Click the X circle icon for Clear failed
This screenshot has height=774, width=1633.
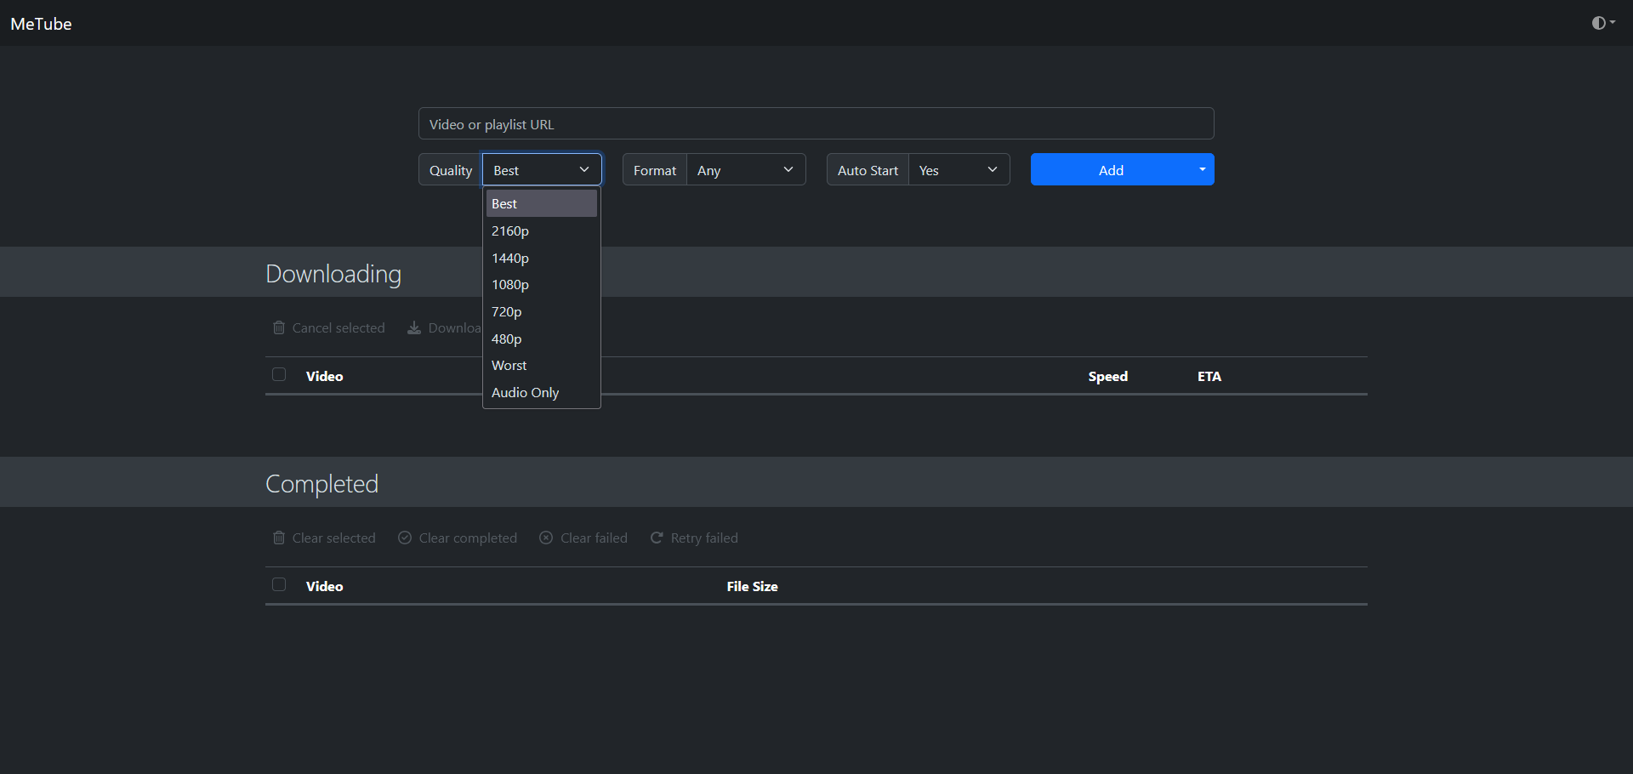coord(546,538)
